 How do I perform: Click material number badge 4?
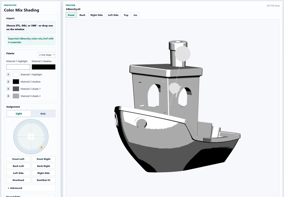8,96
